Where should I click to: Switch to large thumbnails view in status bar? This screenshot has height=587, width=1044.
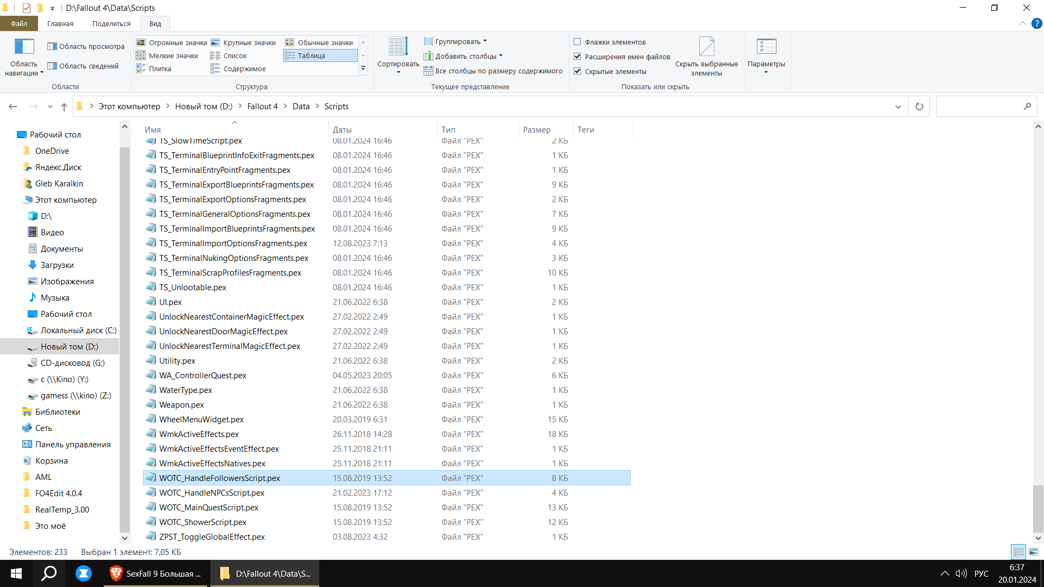click(x=1033, y=552)
